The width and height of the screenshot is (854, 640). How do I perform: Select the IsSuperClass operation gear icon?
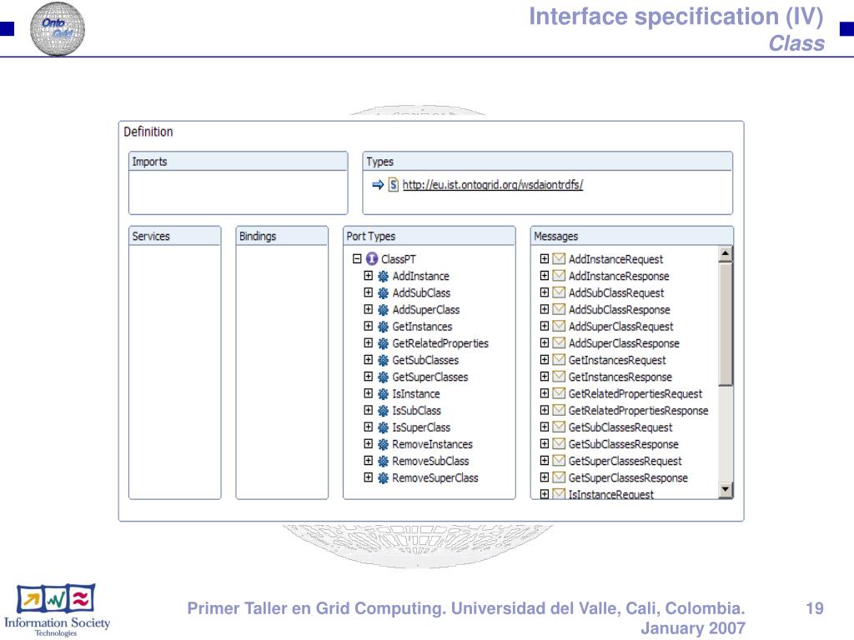[x=384, y=427]
